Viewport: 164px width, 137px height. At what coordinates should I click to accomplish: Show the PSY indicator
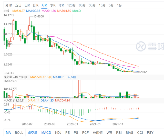(x=150, y=133)
